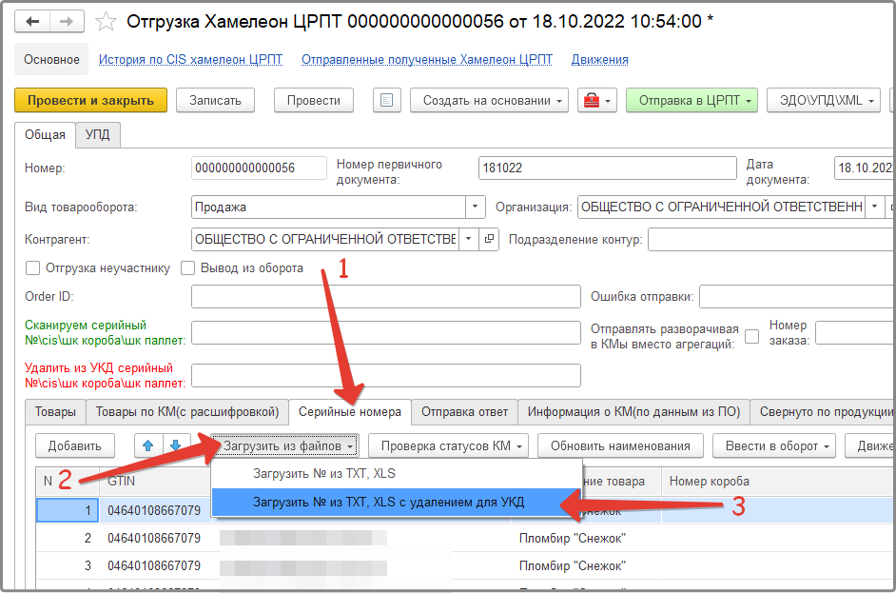Focus Сканируем серийный № input field

(386, 333)
